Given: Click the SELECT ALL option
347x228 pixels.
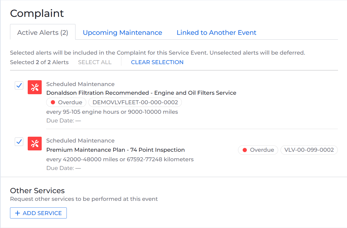Looking at the screenshot, I should click(95, 62).
